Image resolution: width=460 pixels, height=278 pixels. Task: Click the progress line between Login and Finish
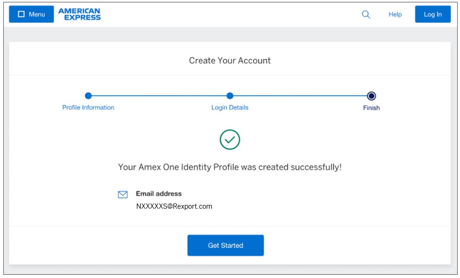pyautogui.click(x=300, y=96)
